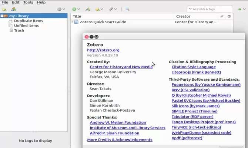This screenshot has width=248, height=148.
Task: Open the Tabulator (RDF parser) link
Action: pos(192,117)
